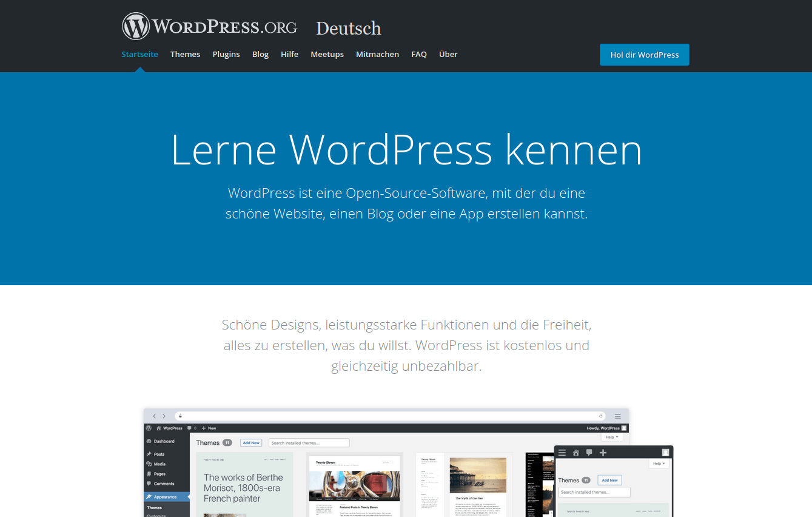Select Appearance in the mockup sidebar
Screen dimensions: 812x517
click(x=167, y=497)
